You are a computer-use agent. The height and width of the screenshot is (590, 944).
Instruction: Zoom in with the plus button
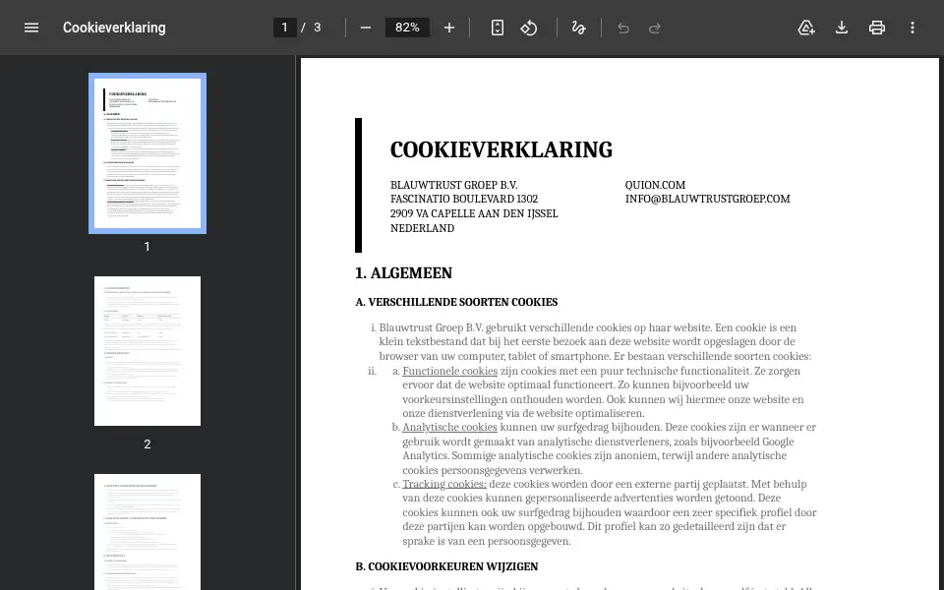pos(449,28)
